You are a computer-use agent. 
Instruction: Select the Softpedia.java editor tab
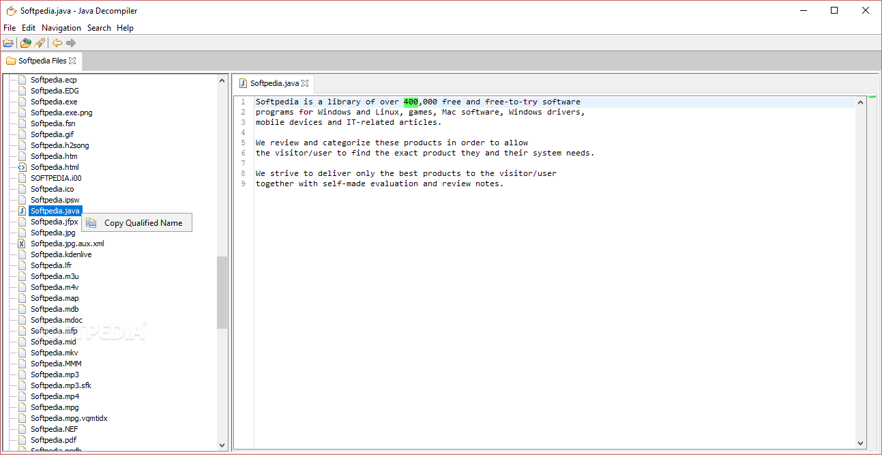pyautogui.click(x=274, y=83)
